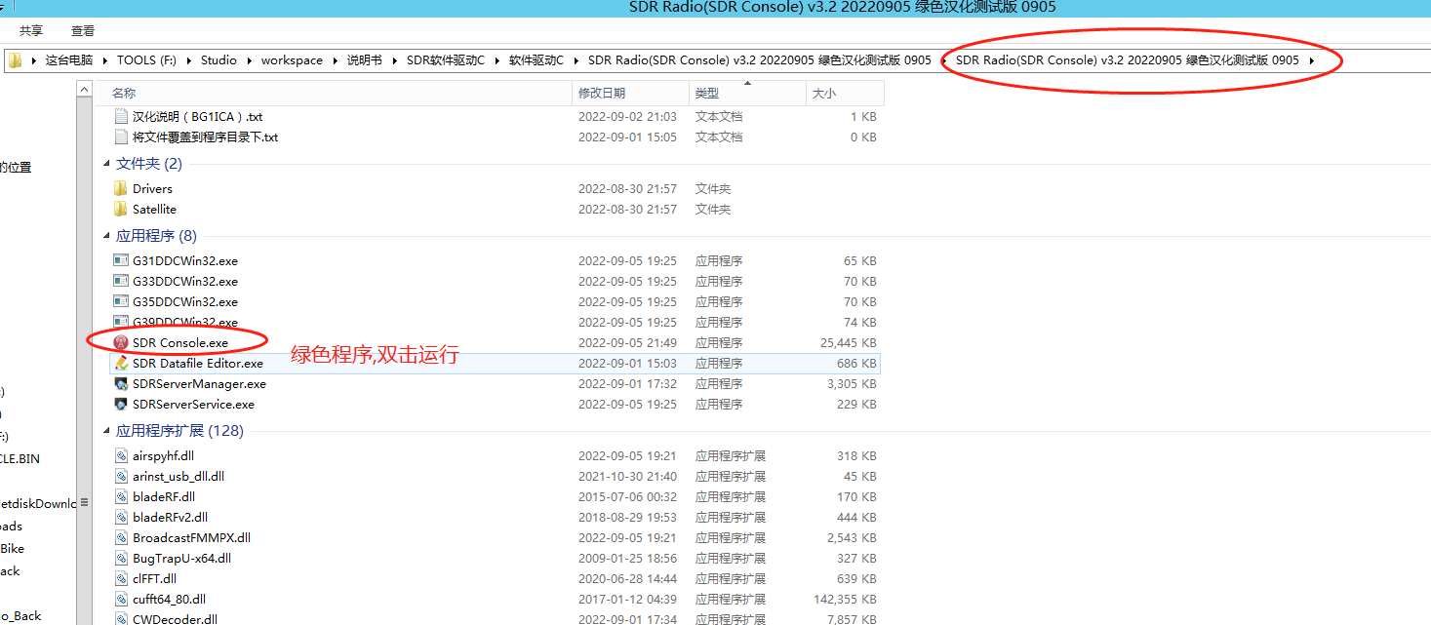The image size is (1431, 625).
Task: Navigate to workspace breadcrumb segment
Action: [x=292, y=60]
